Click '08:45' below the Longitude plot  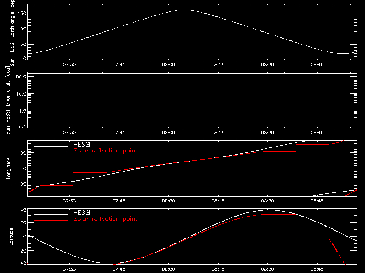(x=317, y=201)
